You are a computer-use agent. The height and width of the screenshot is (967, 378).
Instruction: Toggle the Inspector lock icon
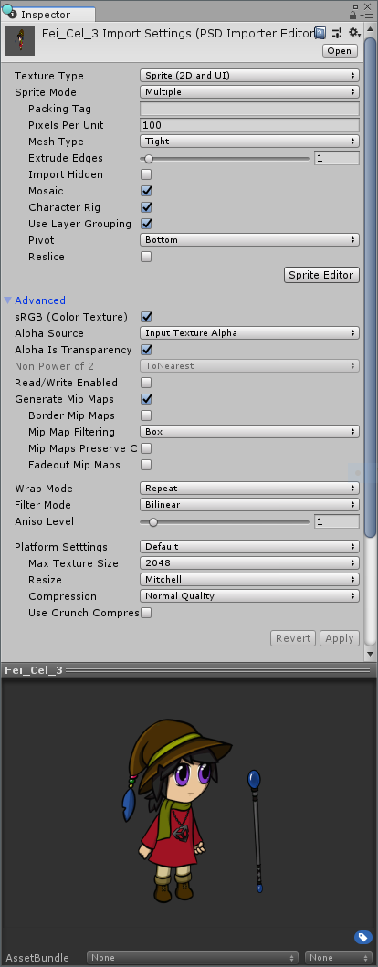(x=353, y=14)
